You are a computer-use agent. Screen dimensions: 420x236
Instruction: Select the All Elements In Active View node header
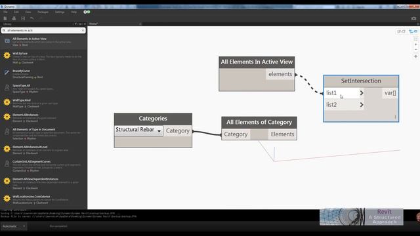(x=257, y=62)
